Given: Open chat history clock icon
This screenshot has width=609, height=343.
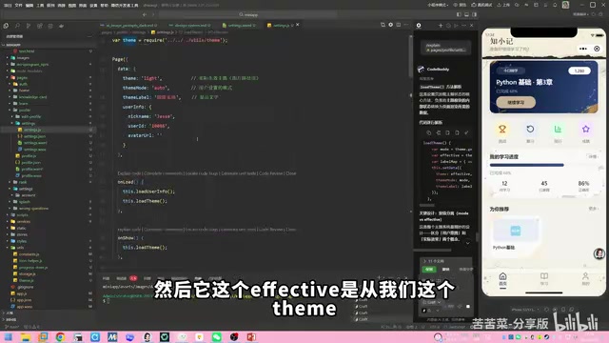Looking at the screenshot, I should tap(448, 26).
